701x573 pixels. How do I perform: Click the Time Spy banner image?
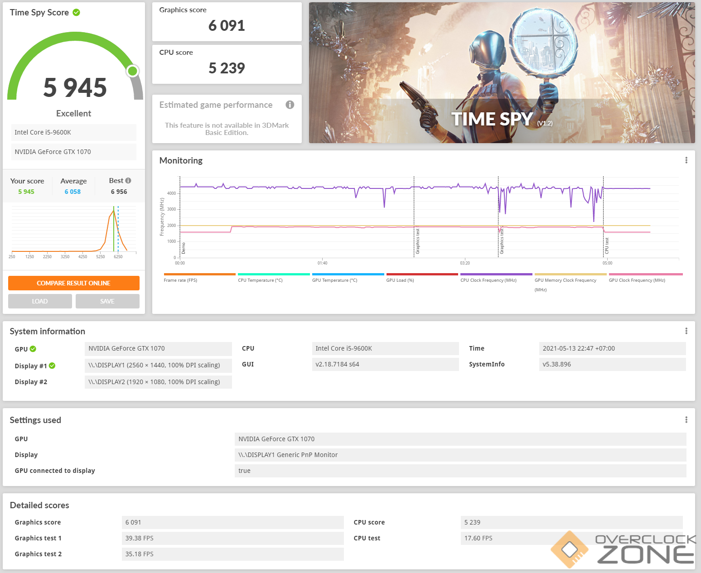click(x=502, y=73)
